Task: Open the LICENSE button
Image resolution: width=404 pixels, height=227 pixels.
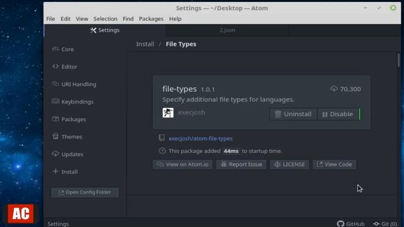Action: (289, 165)
